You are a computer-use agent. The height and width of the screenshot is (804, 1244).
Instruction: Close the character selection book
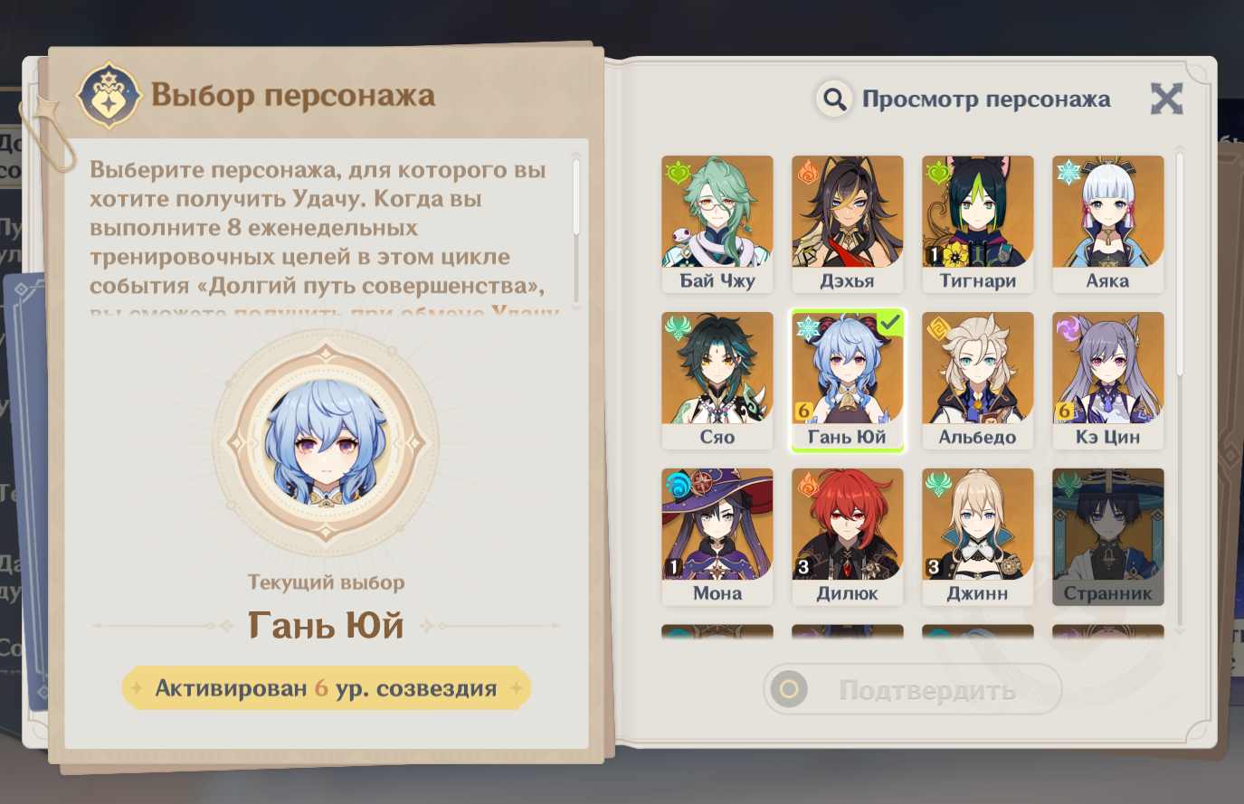[1167, 99]
